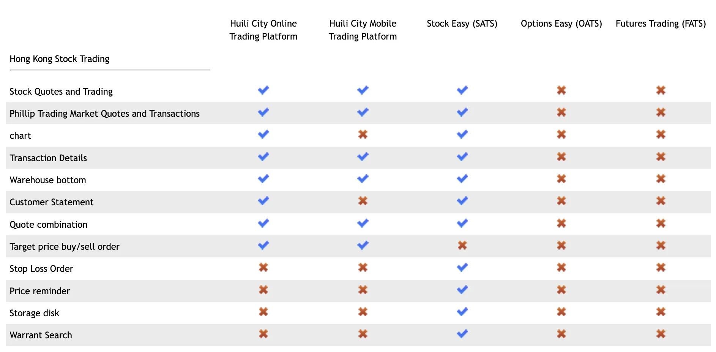Click cross for Price reminder under Online Trading Platform

click(263, 290)
